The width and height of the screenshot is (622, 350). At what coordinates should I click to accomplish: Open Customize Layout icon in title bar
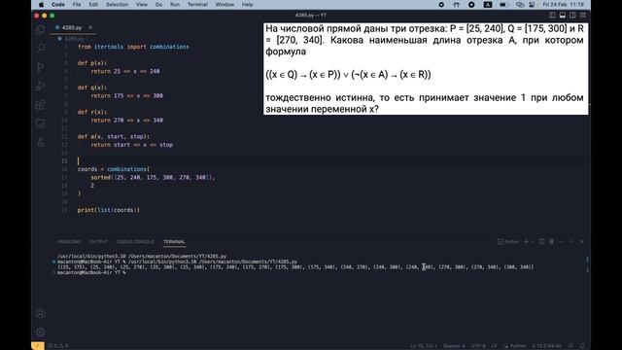point(583,16)
